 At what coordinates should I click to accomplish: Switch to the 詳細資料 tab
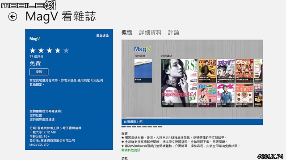click(x=150, y=32)
